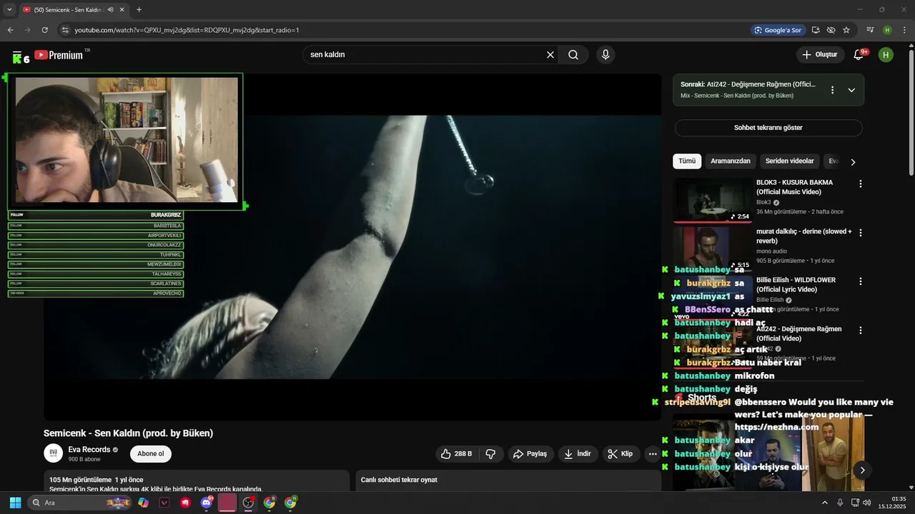Open Chrome profile H avatar
The width and height of the screenshot is (915, 514).
coord(887,30)
